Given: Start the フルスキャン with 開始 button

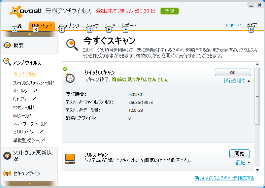Looking at the screenshot, I should tap(240, 154).
